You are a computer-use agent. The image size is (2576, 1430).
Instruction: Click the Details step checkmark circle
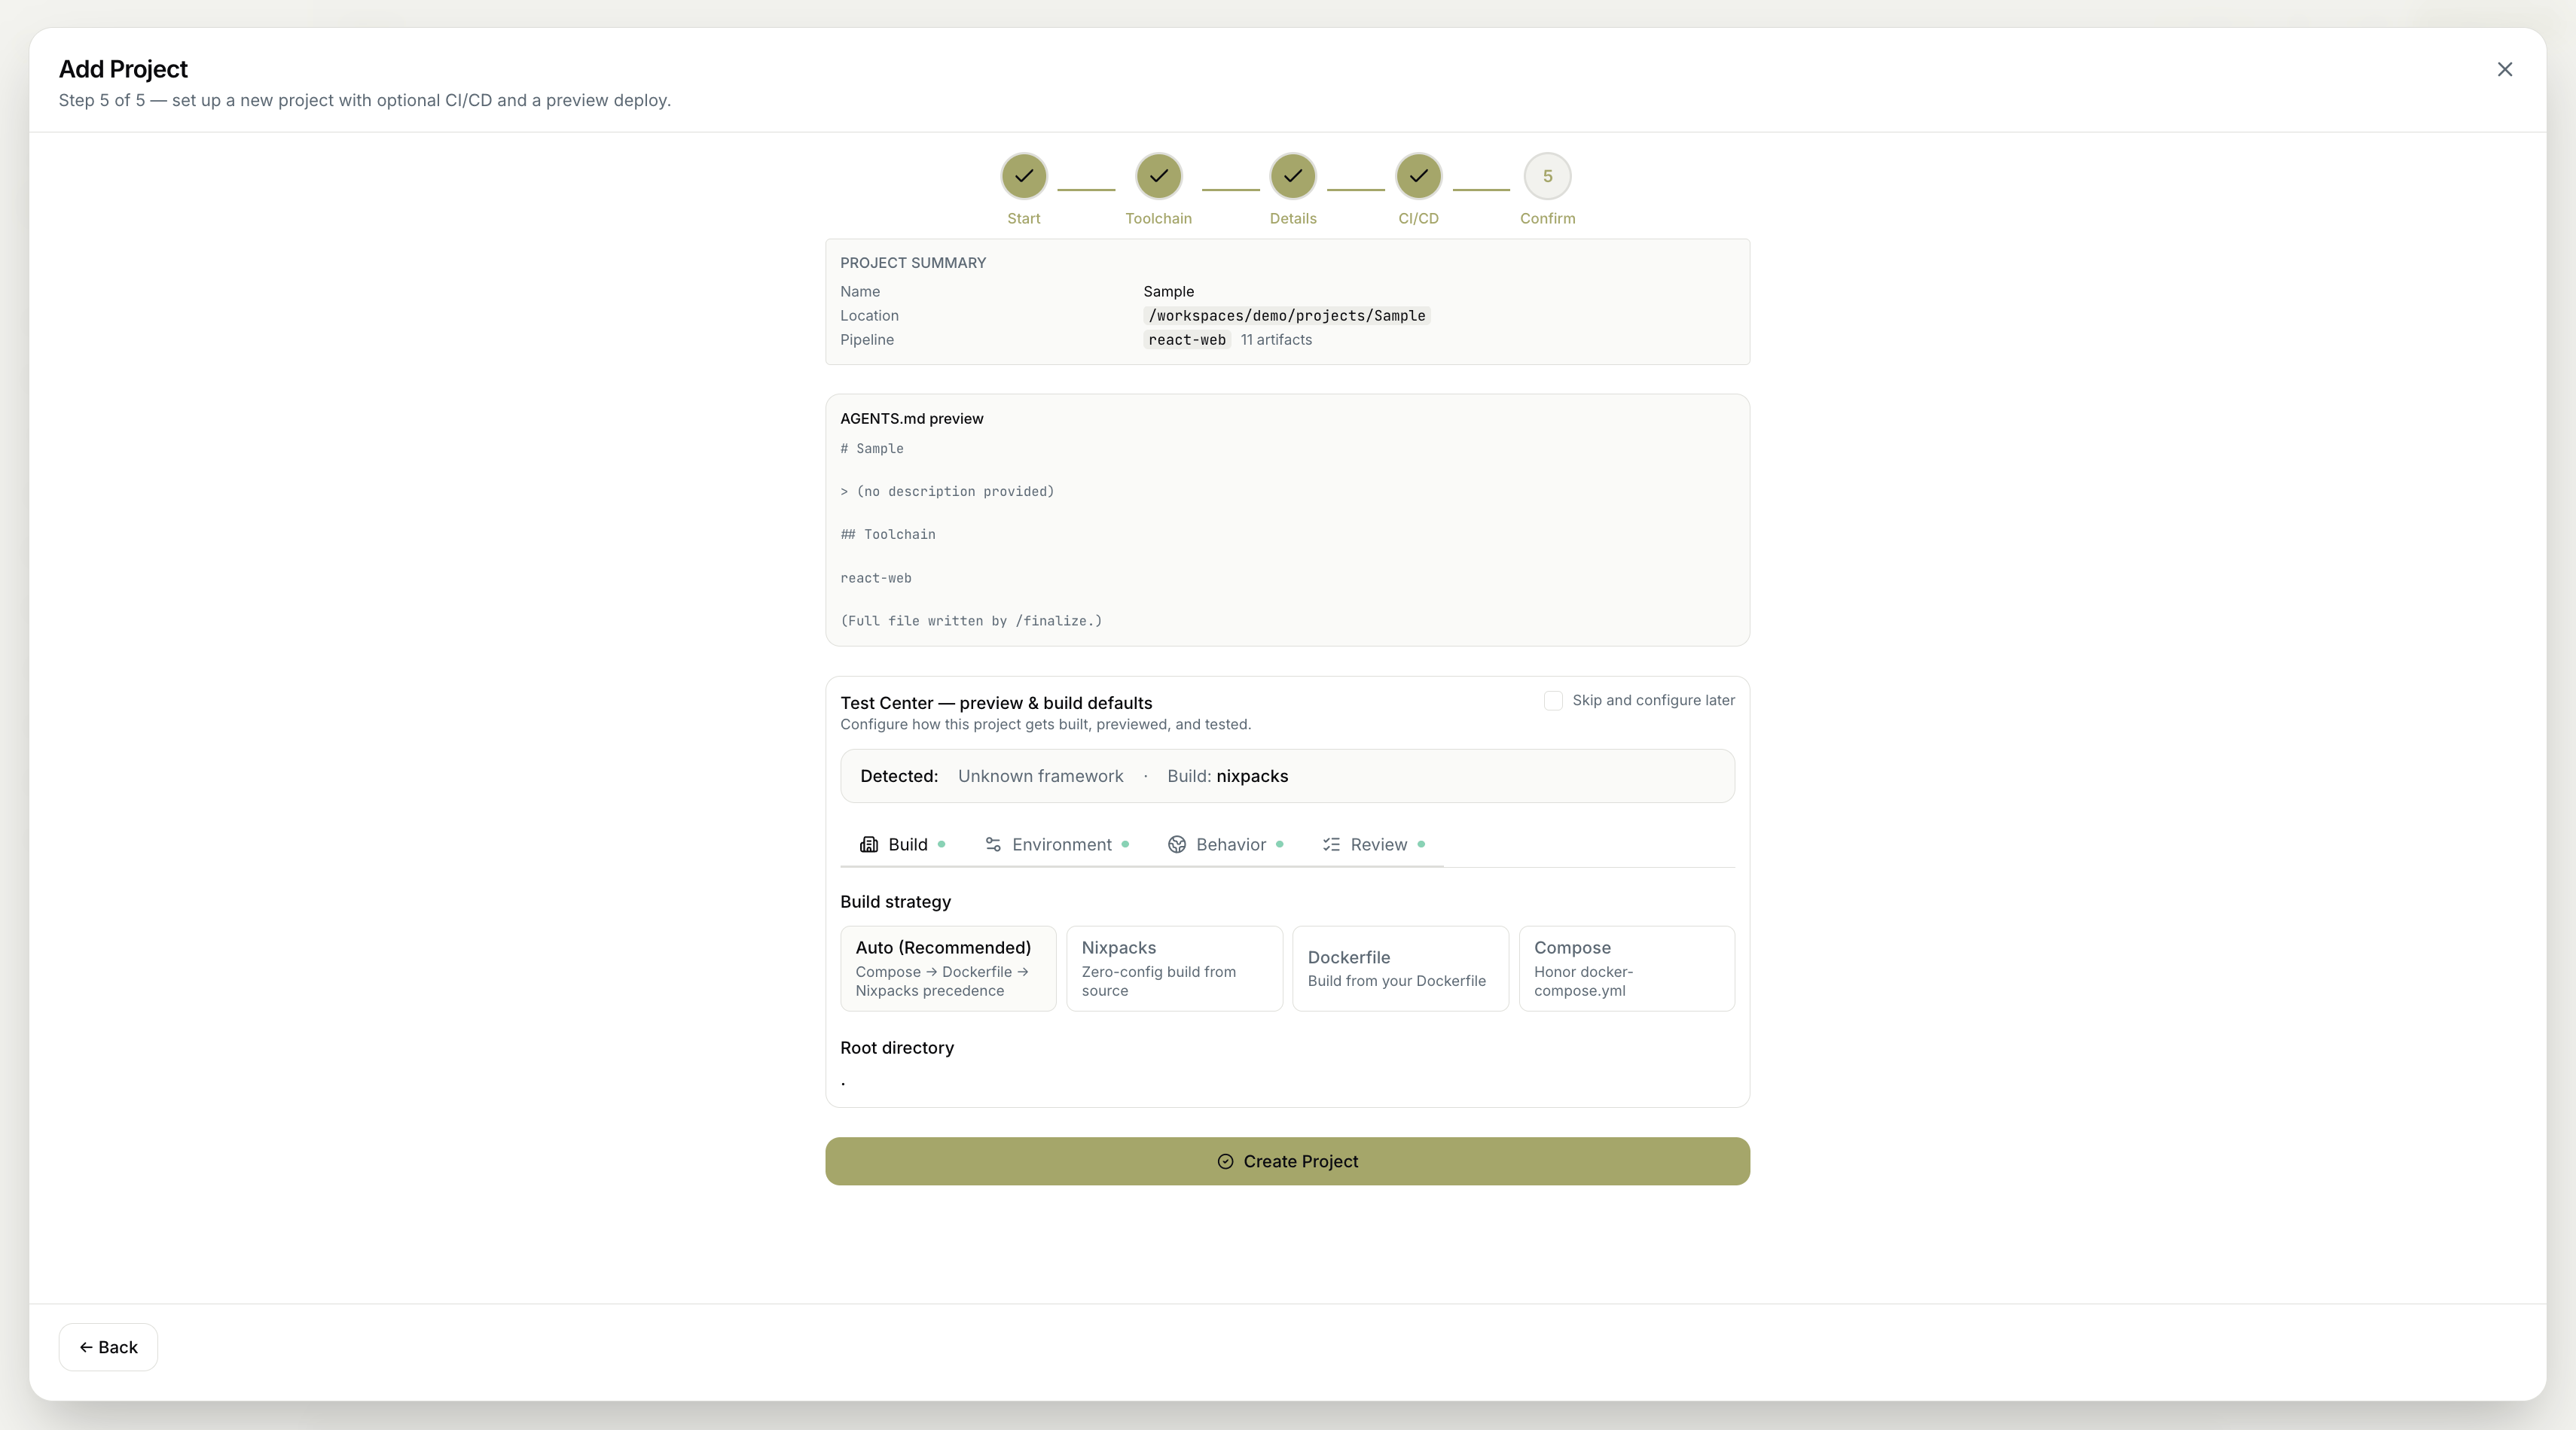(1292, 176)
